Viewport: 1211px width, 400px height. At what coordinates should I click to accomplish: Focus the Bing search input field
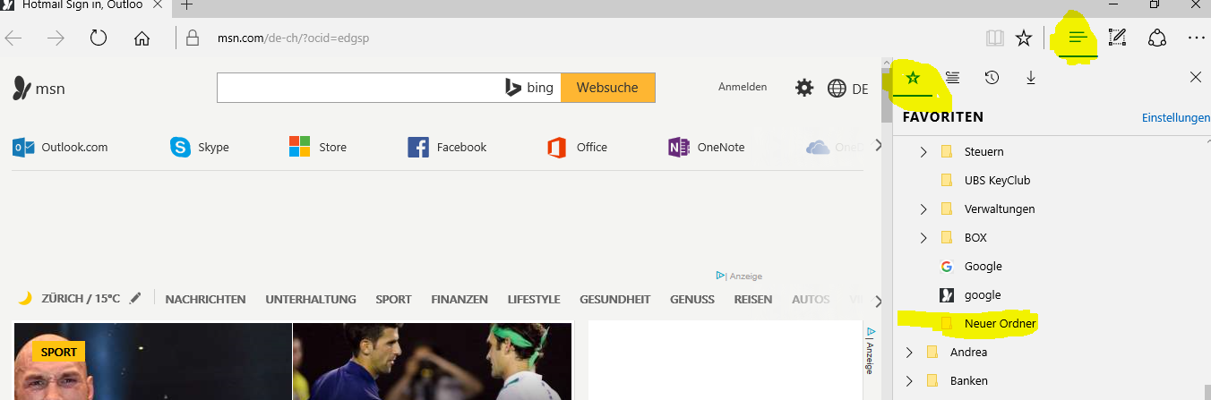point(358,88)
